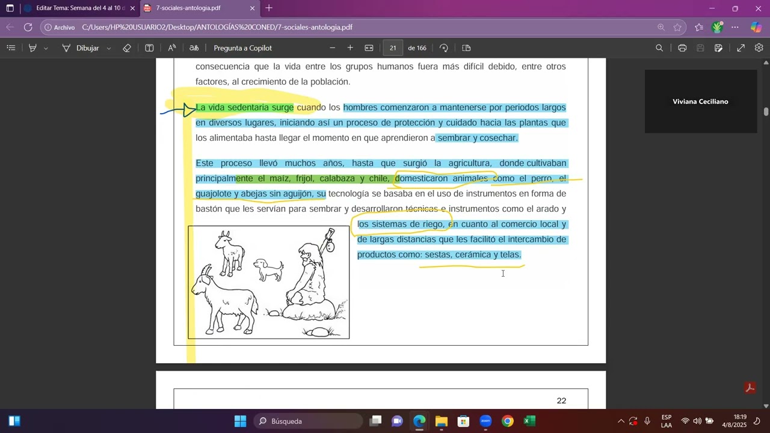Click Pregunta a Copilot button

242,48
